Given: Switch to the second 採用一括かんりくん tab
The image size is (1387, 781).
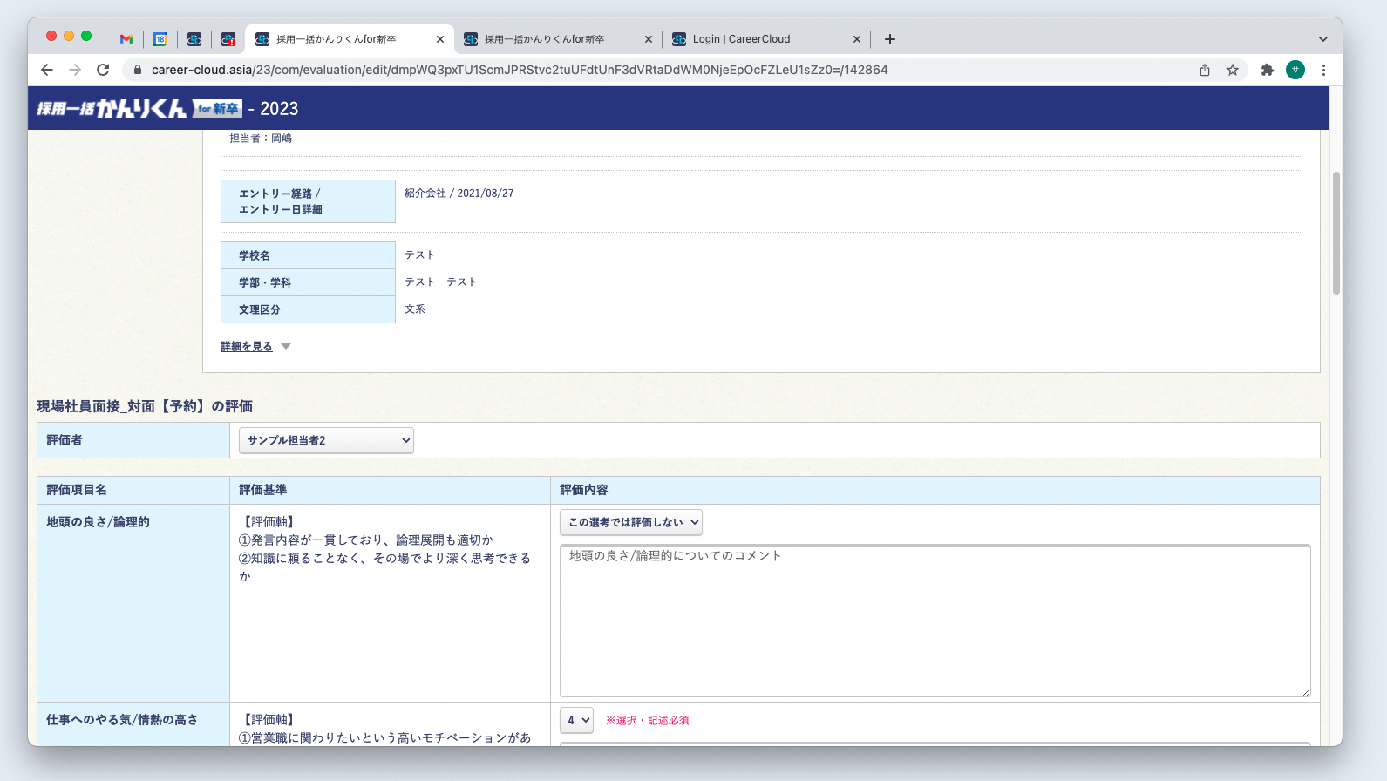Looking at the screenshot, I should (x=549, y=39).
